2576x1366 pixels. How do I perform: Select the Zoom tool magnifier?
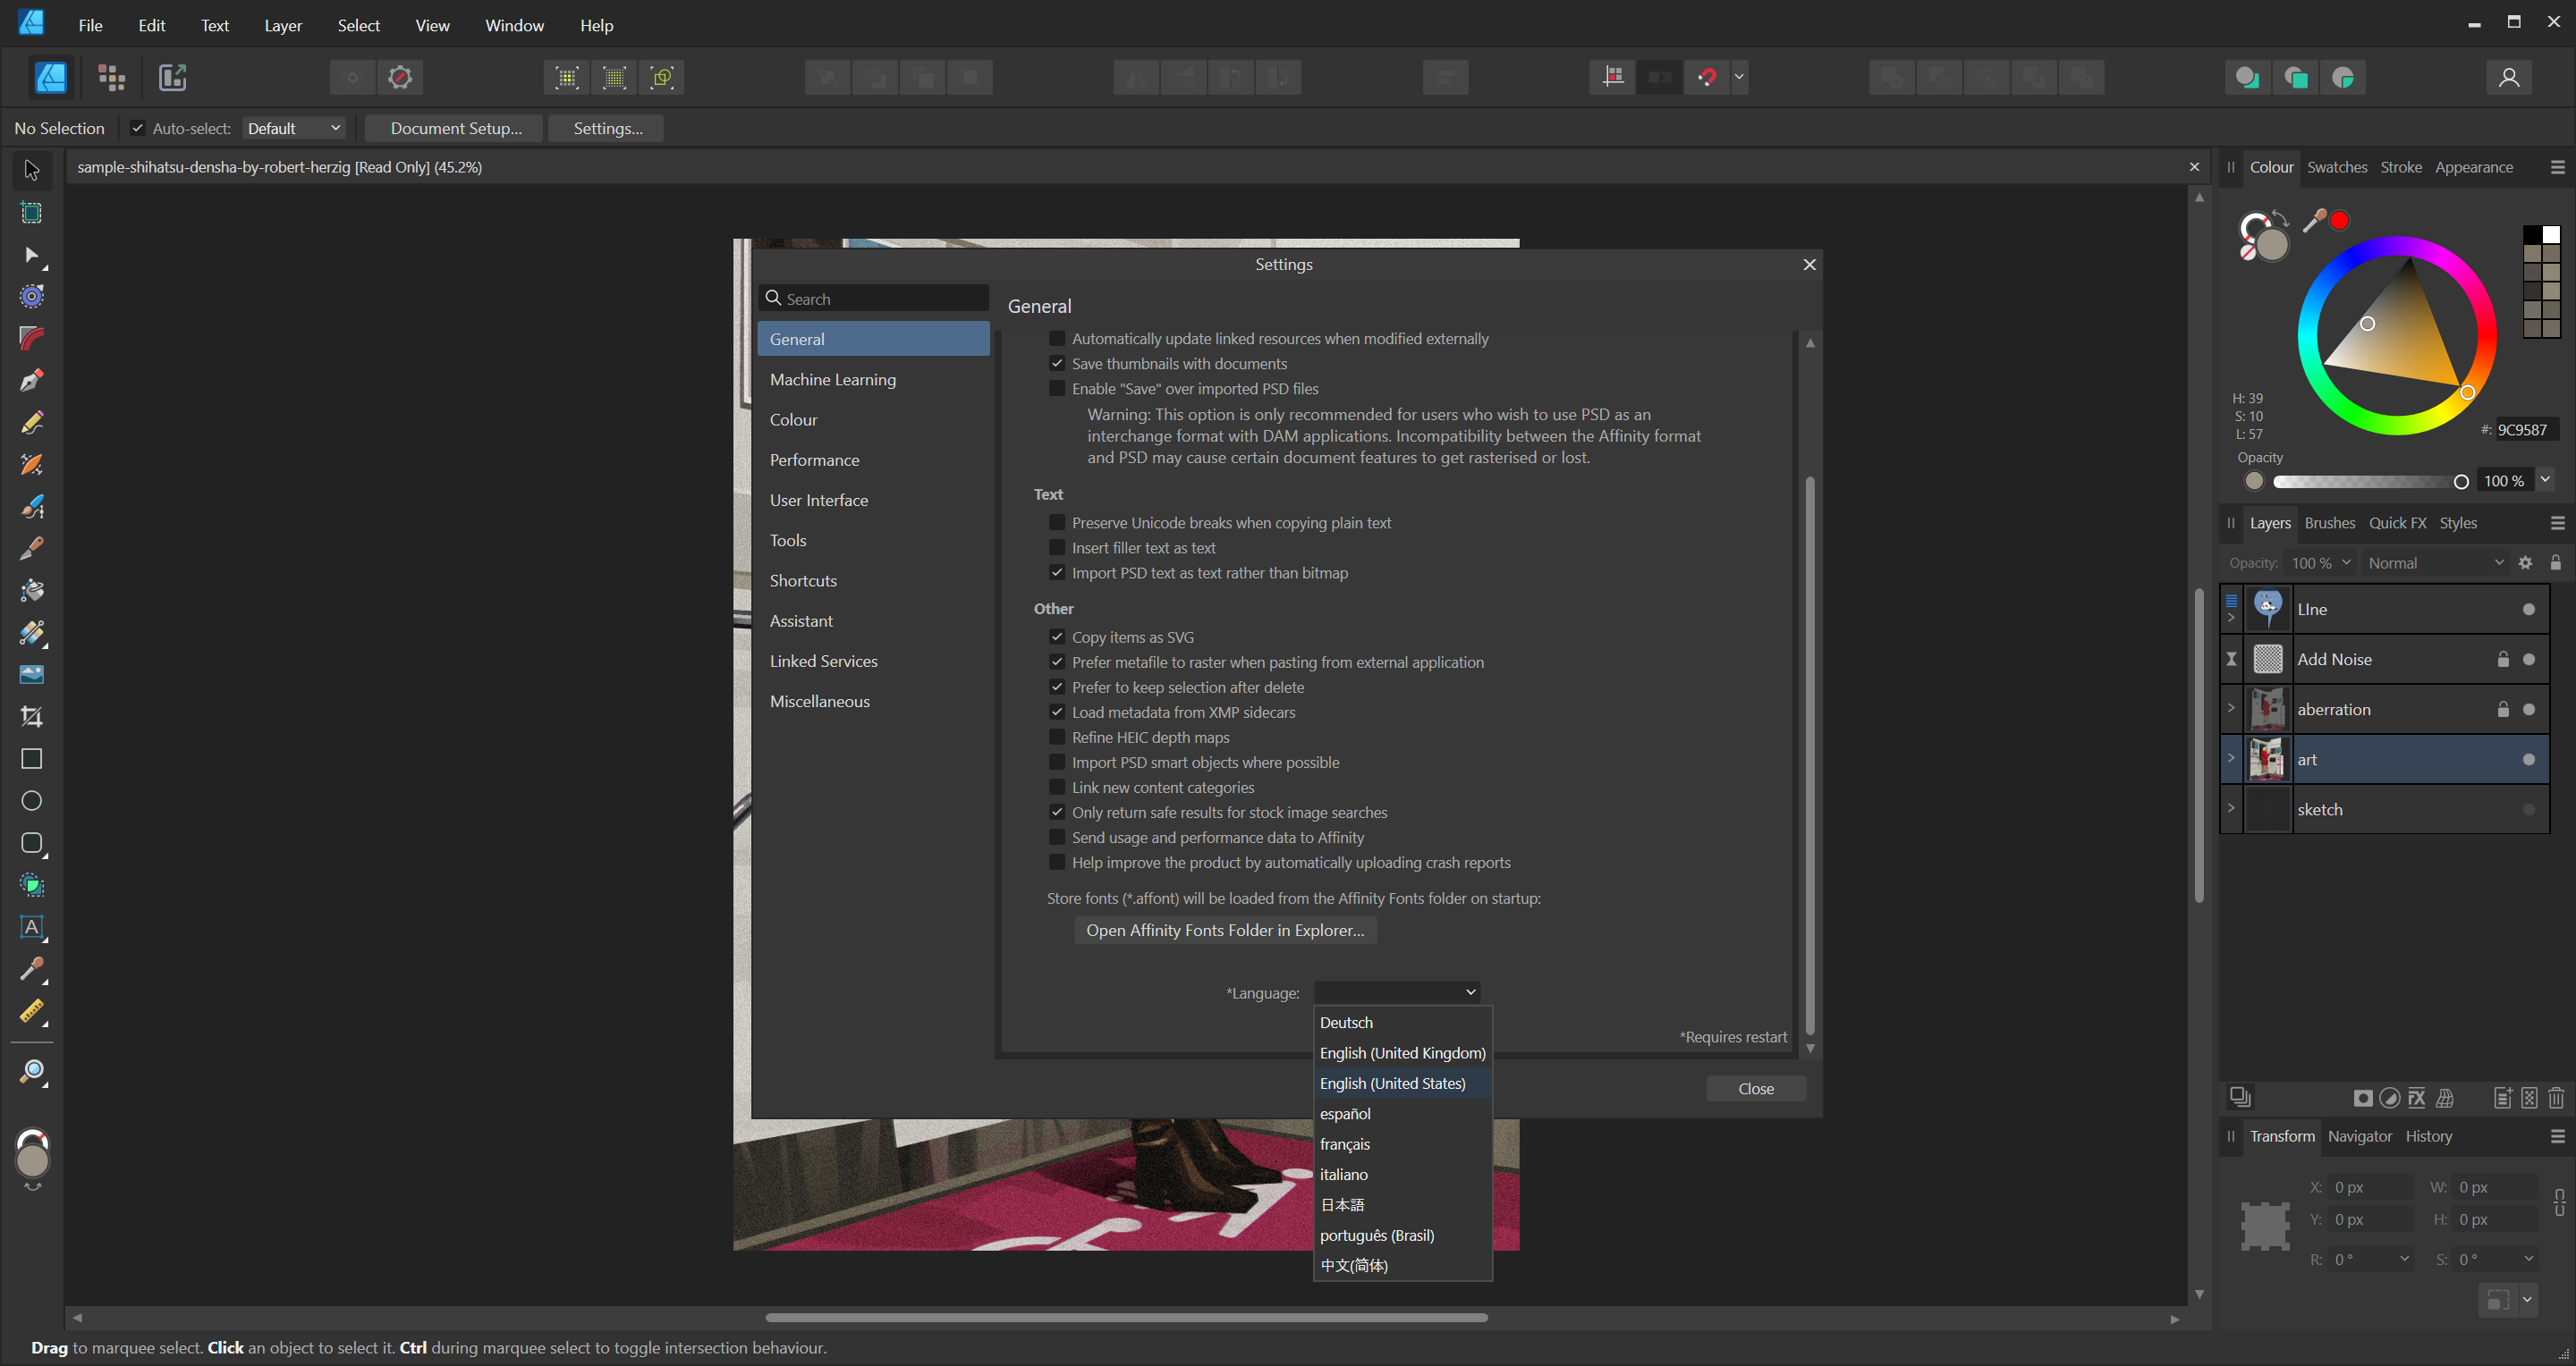tap(31, 1072)
